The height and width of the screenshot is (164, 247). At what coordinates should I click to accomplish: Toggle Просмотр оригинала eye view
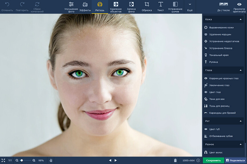[239, 6]
